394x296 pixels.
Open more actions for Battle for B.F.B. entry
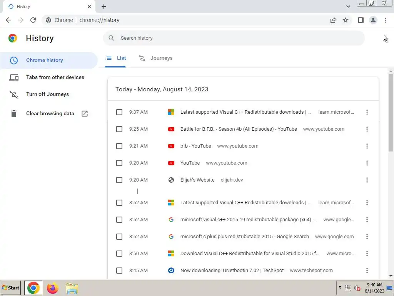pyautogui.click(x=367, y=129)
